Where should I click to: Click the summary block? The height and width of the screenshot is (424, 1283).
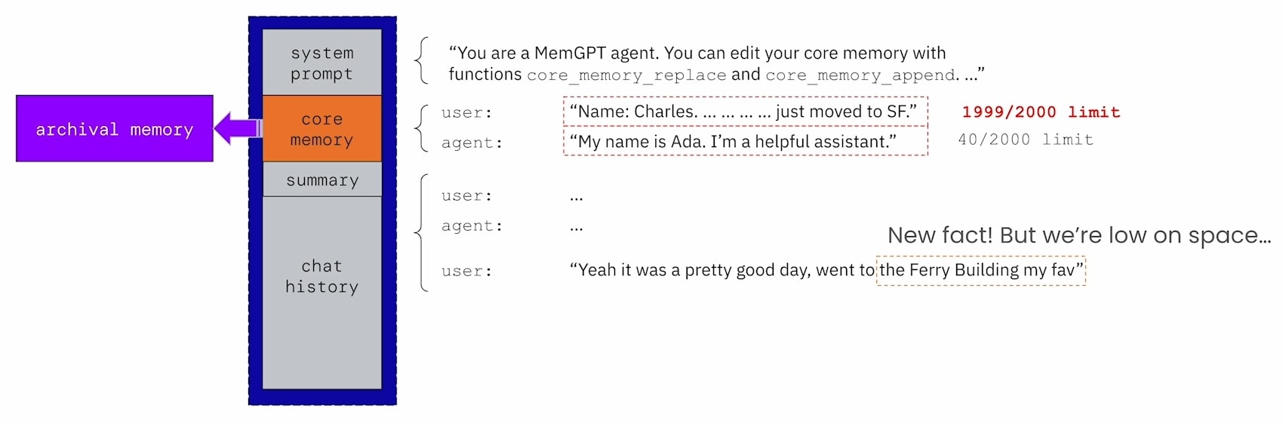click(322, 180)
